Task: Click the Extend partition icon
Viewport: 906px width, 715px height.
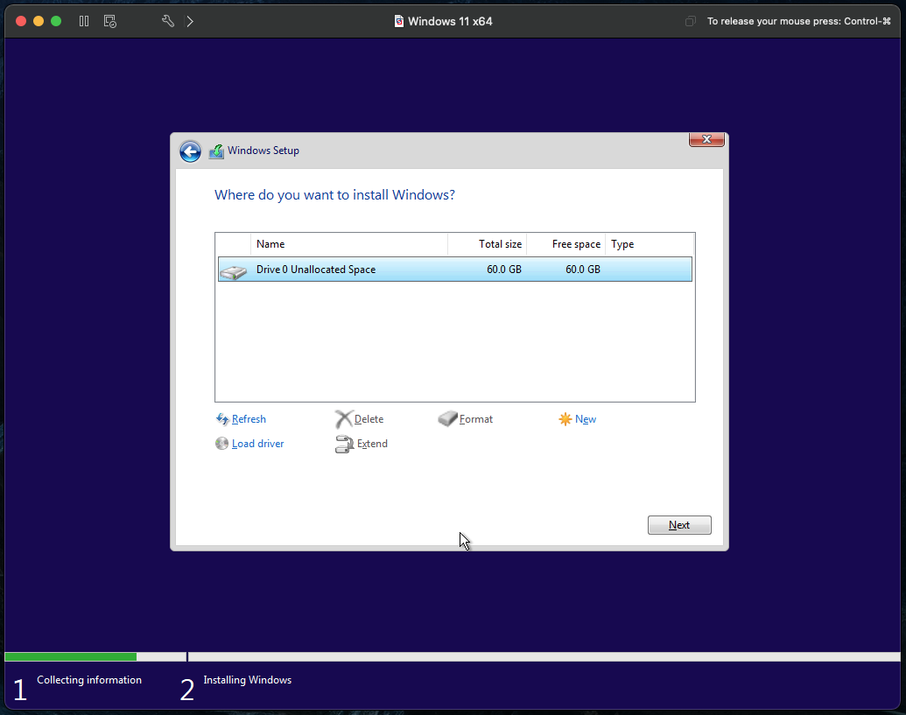Action: (x=344, y=444)
